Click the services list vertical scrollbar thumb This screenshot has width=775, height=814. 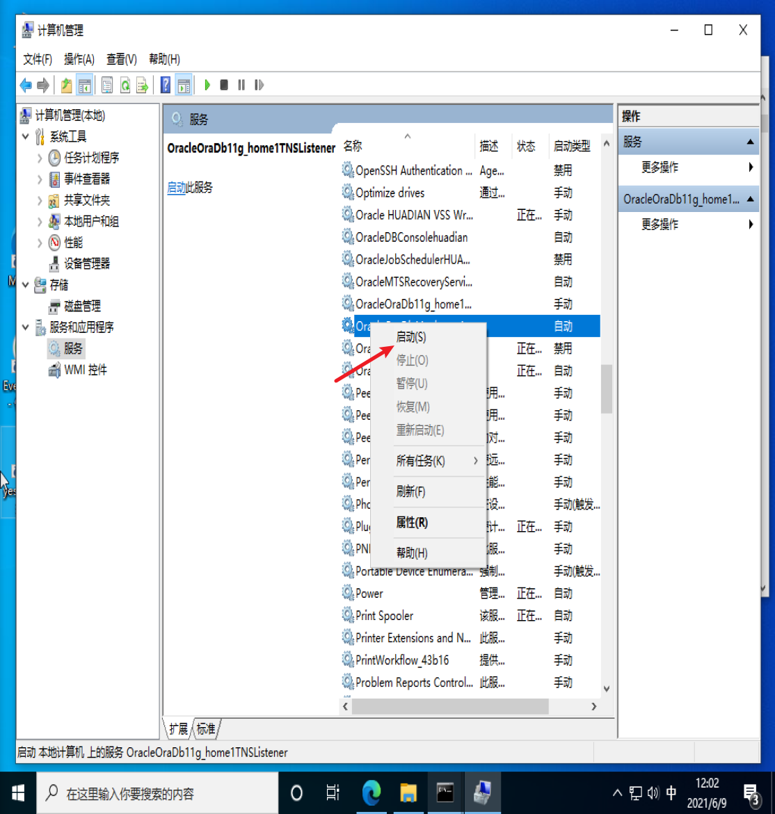[x=606, y=389]
